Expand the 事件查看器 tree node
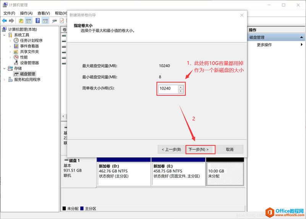This screenshot has height=219, width=306. point(10,46)
